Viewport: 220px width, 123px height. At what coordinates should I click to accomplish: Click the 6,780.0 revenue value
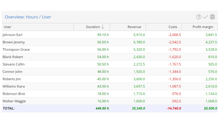click(139, 42)
